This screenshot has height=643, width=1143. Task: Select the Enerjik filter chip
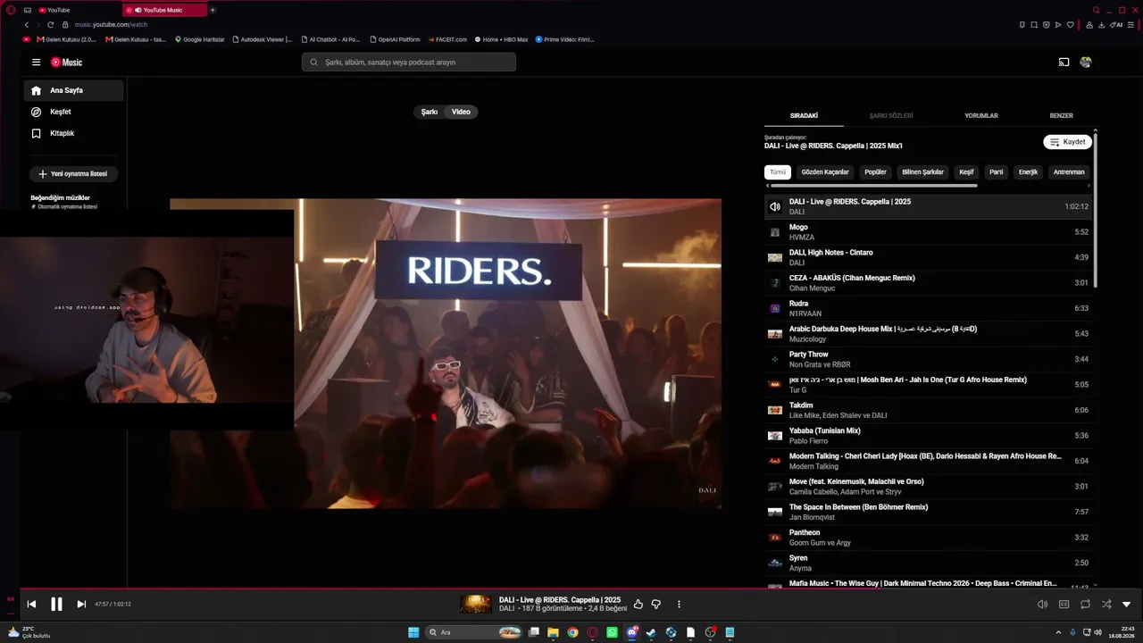1029,172
